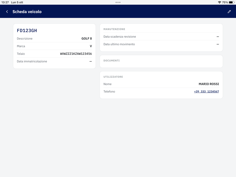Select the GOLF 8 description value
This screenshot has height=177, width=236.
click(87, 39)
